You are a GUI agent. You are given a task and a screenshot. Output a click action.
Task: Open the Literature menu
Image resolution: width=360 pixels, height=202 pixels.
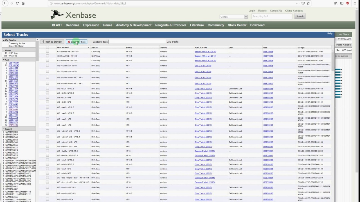(x=197, y=25)
